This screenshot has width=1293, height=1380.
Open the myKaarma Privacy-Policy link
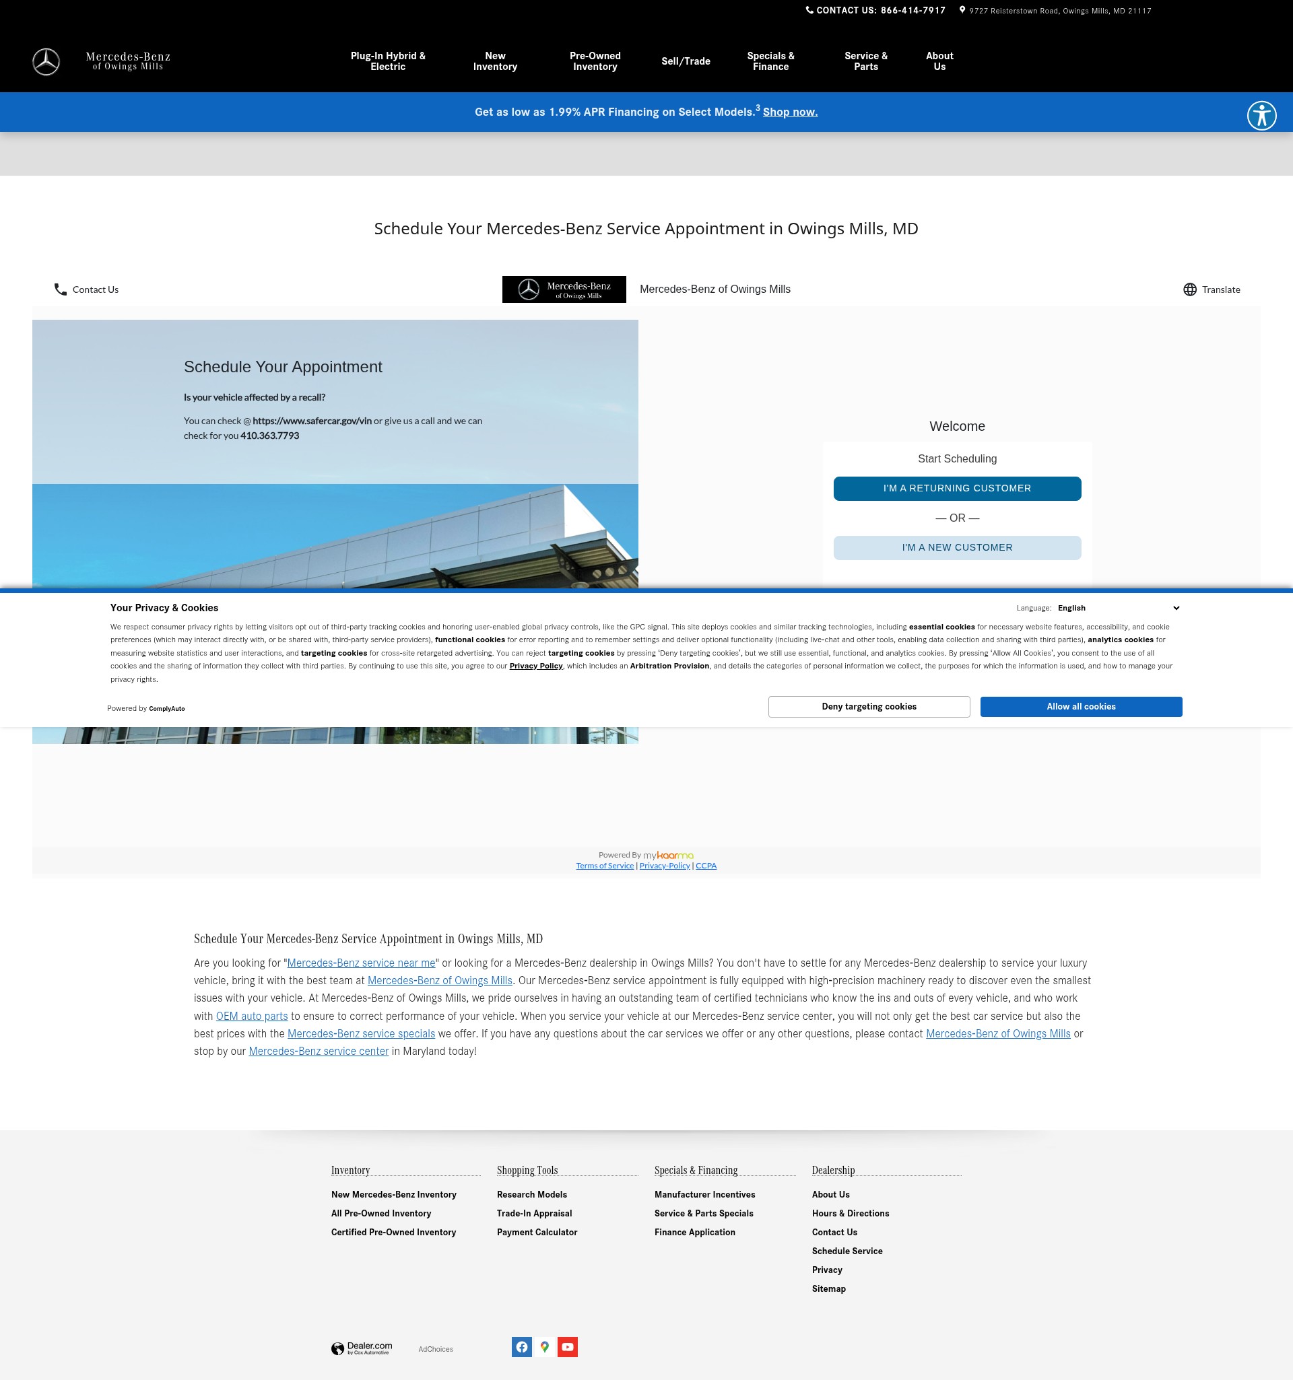[x=665, y=866]
